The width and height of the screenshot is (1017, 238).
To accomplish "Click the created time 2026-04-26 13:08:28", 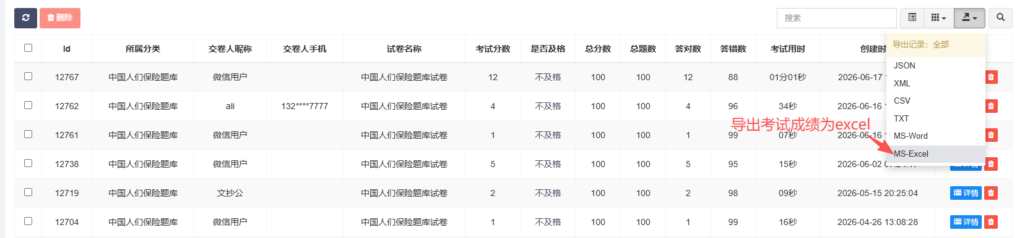I will coord(878,222).
